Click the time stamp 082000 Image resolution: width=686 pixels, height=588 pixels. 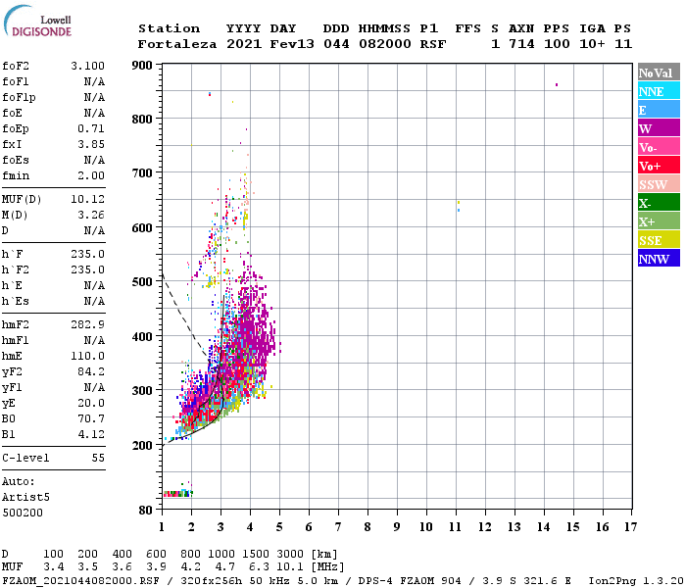click(384, 44)
